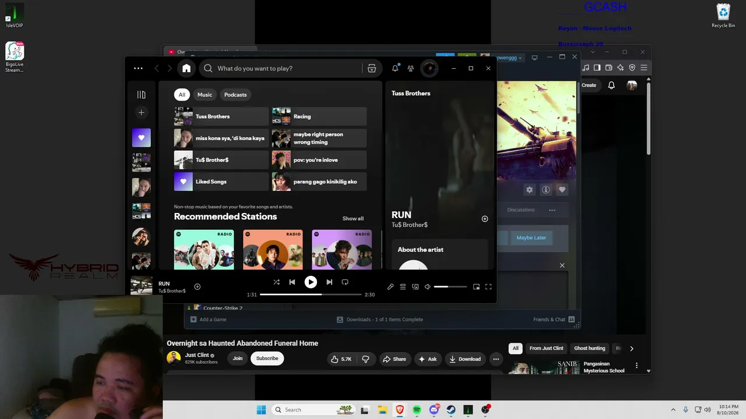This screenshot has width=746, height=419.
Task: Click Maybe Later in Steam window
Action: [532, 237]
